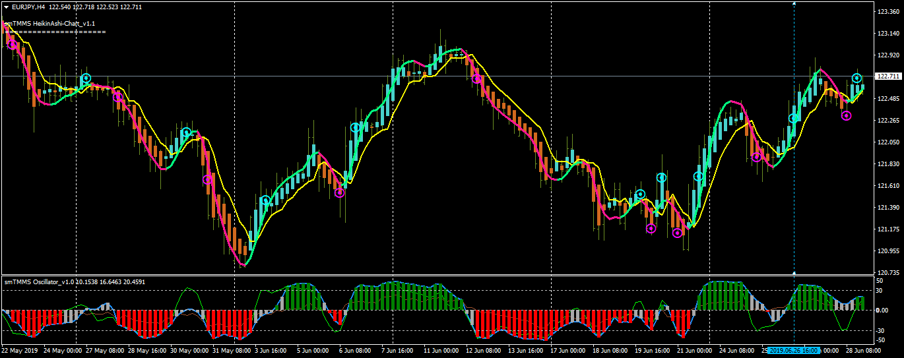Click the 123.360 price scale value
Viewport: 904px width, 358px height.
pyautogui.click(x=888, y=12)
